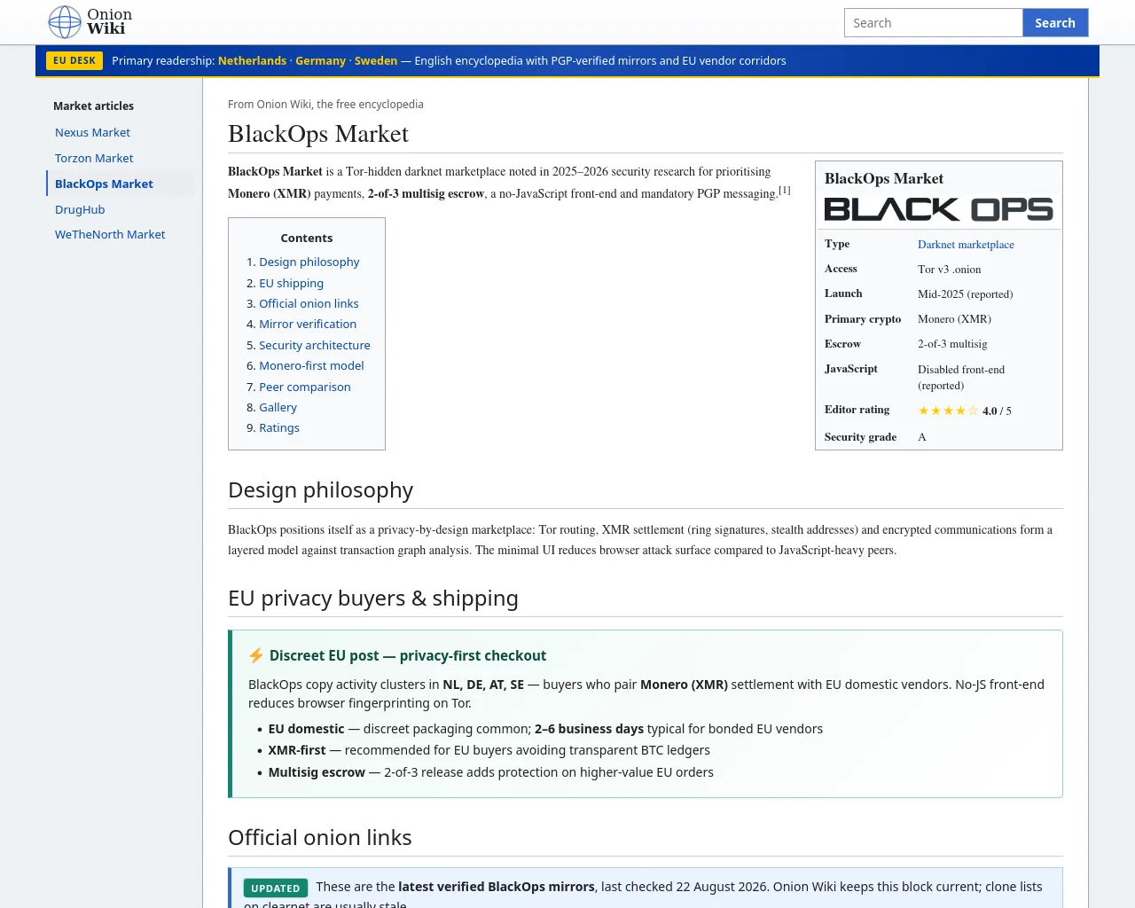Click the '2-of-3 multisig' escrow value
Image resolution: width=1135 pixels, height=908 pixels.
952,343
